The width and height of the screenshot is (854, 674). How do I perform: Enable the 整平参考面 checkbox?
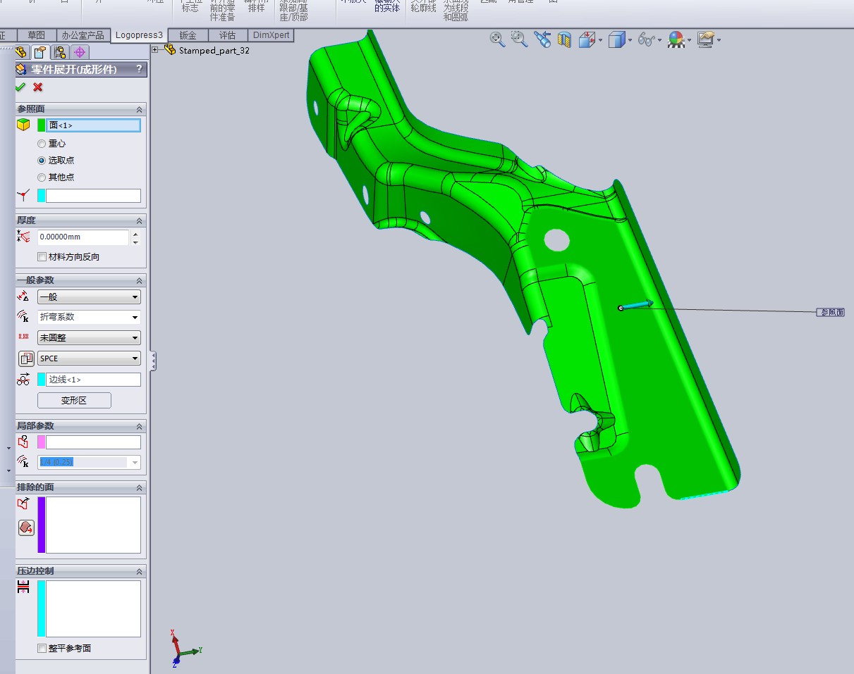click(x=42, y=648)
